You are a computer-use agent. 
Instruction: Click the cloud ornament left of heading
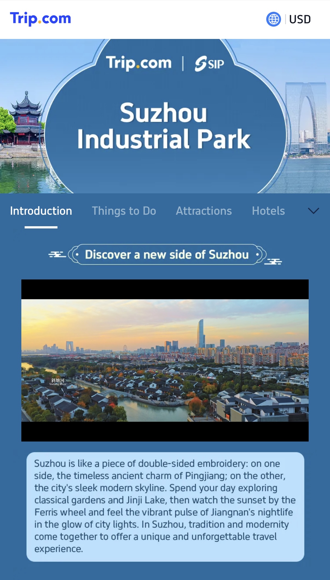point(57,254)
